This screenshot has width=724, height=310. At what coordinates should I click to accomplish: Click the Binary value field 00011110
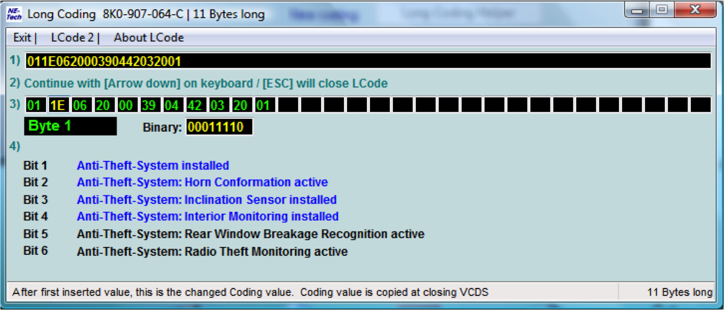[x=219, y=127]
